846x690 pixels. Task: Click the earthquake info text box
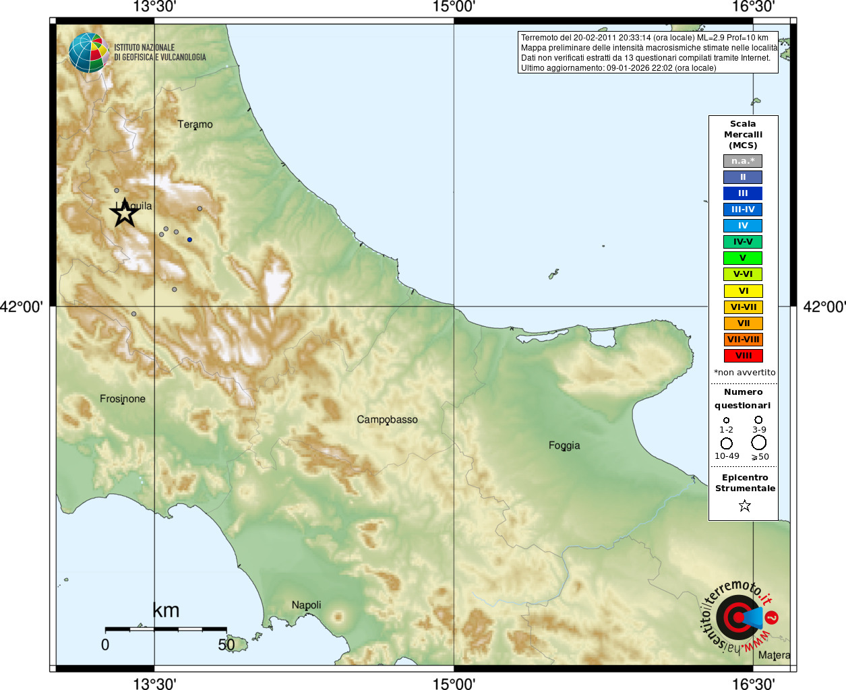pyautogui.click(x=648, y=52)
